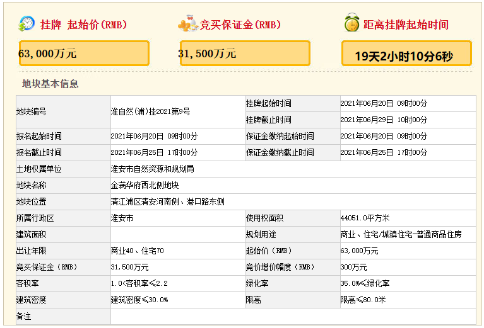
Task: Select the value 1.0<容积率≤2.2
Action: pyautogui.click(x=139, y=283)
